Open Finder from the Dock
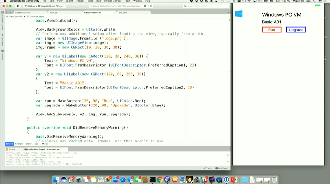This screenshot has height=184, width=330. 56,179
